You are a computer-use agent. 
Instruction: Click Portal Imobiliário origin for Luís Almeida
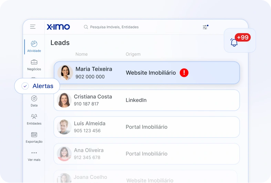[x=147, y=127]
